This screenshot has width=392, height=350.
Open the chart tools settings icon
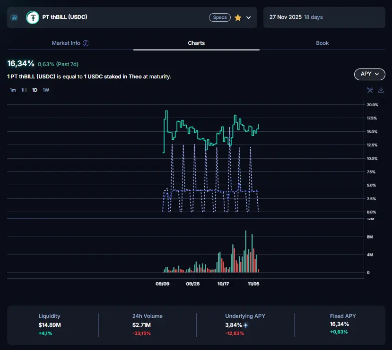(370, 90)
